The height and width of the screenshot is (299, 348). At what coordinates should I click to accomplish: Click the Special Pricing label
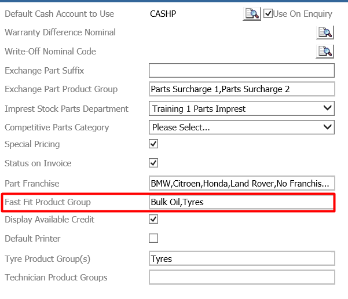tap(32, 144)
